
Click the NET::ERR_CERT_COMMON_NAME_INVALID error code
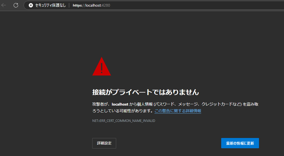(x=124, y=121)
